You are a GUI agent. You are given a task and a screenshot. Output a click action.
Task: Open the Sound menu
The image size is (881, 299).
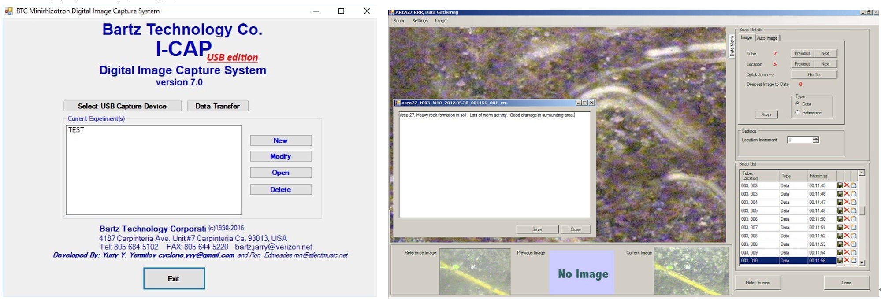[x=399, y=21]
